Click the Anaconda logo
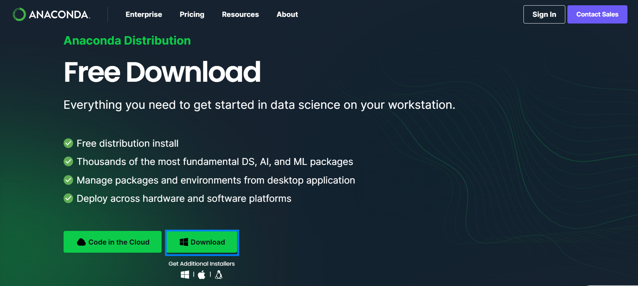This screenshot has width=638, height=286. [52, 14]
